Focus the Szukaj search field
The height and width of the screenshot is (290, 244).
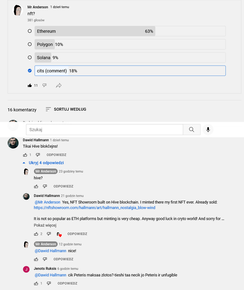click(105, 130)
